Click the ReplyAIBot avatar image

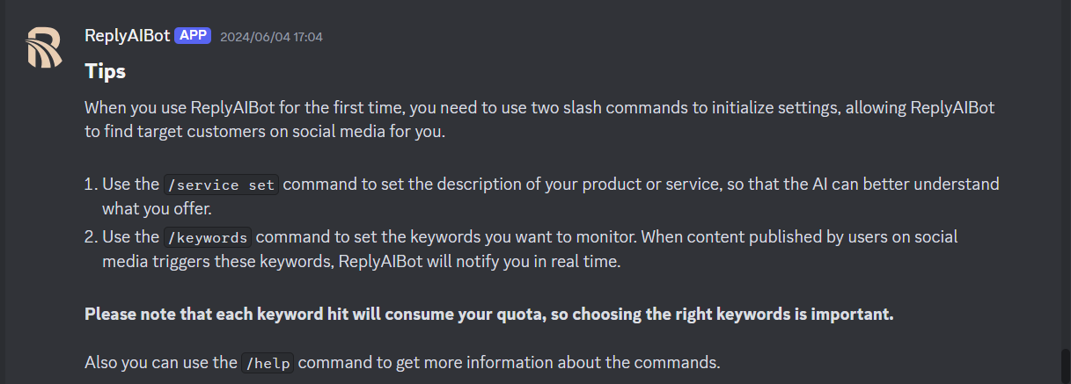(44, 47)
